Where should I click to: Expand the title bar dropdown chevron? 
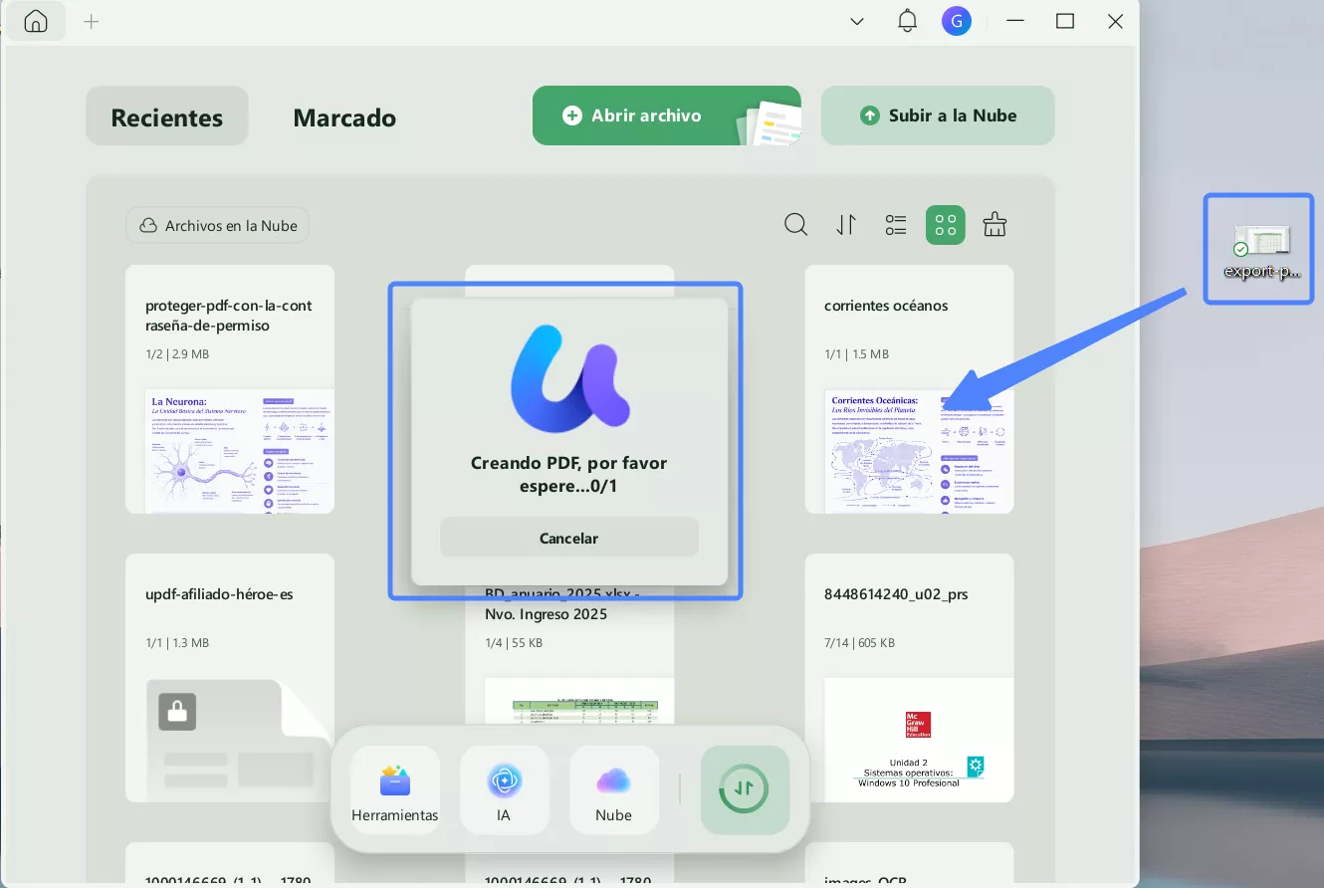(x=856, y=21)
